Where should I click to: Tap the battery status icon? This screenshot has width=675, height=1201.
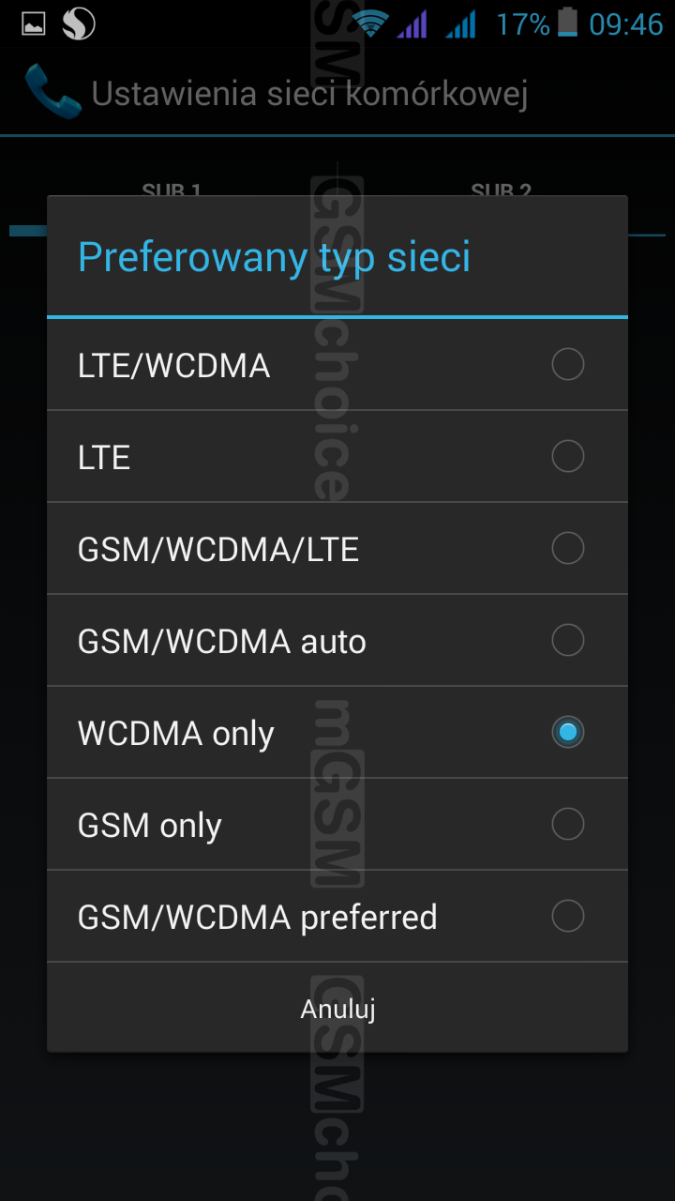(x=567, y=23)
